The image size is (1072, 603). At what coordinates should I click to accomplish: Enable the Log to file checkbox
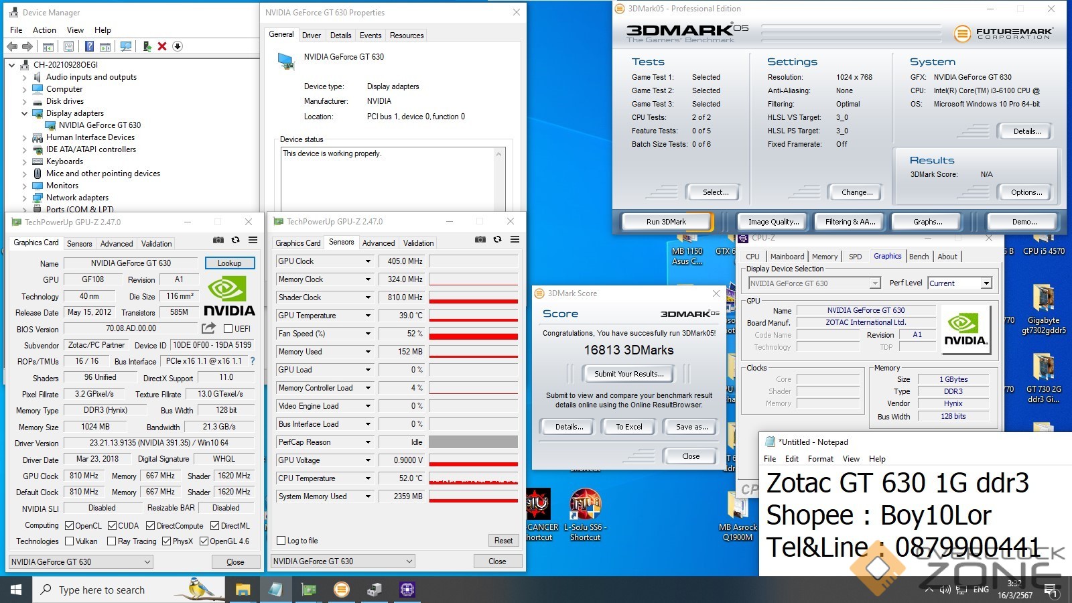(281, 541)
